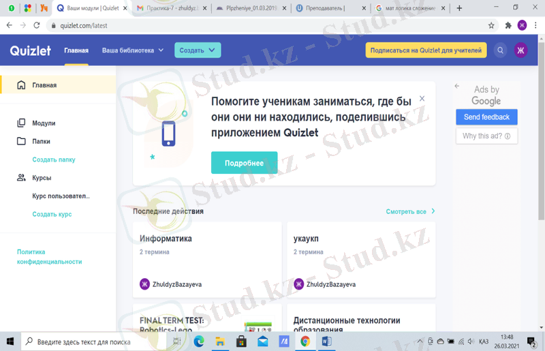Click the Подробнее button
The image size is (545, 351).
[245, 163]
